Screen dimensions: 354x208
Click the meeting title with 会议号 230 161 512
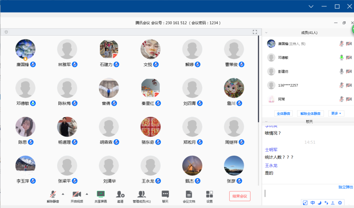coord(178,23)
